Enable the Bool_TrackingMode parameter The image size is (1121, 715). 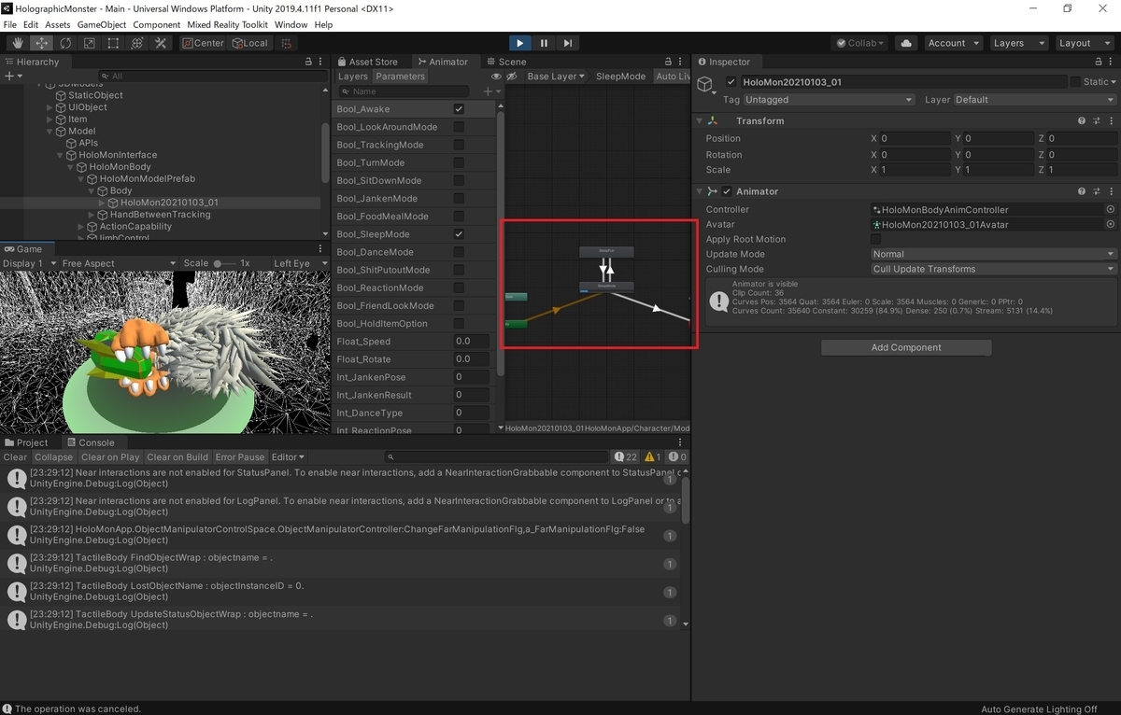tap(459, 145)
